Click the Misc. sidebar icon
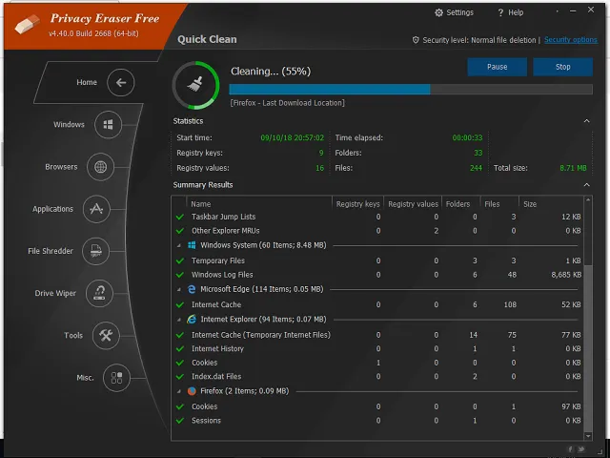610x458 pixels. point(116,378)
